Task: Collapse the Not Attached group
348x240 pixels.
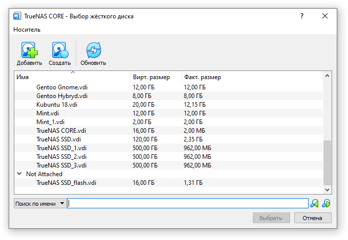Action: tap(19, 174)
